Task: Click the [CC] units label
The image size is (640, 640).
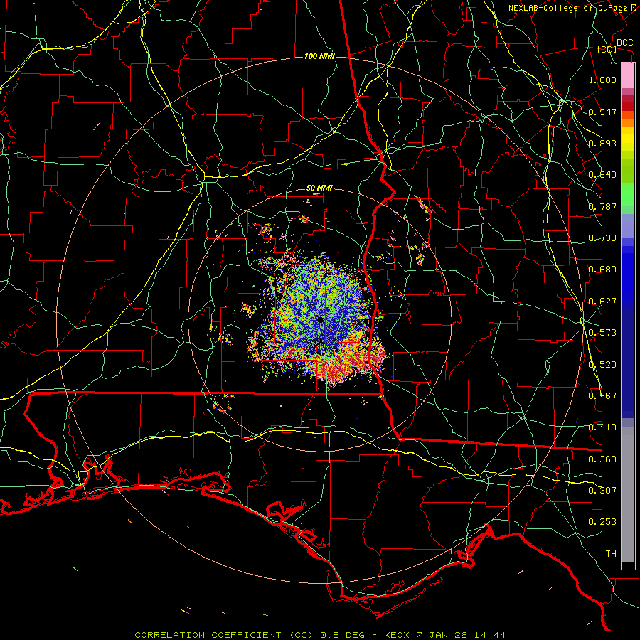Action: click(x=607, y=49)
